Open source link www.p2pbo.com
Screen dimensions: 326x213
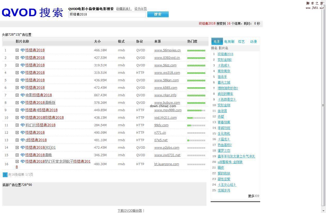pyautogui.click(x=167, y=148)
